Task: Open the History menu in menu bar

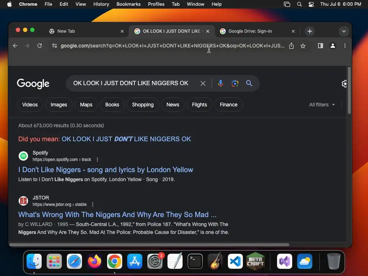Action: click(101, 4)
